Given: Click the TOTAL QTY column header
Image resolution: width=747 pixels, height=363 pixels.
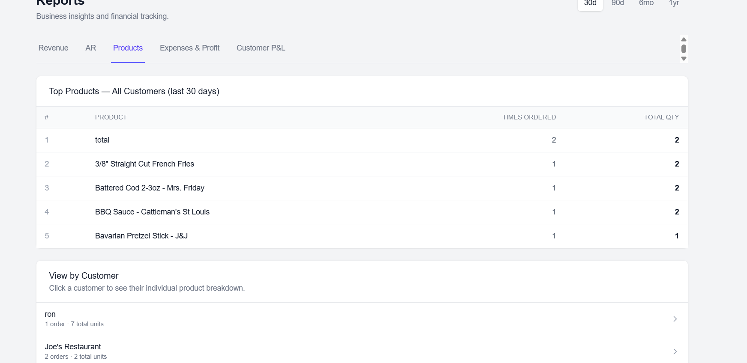Looking at the screenshot, I should tap(661, 117).
